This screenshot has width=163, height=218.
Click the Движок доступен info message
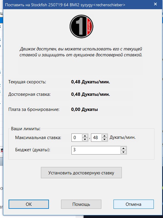pyautogui.click(x=81, y=52)
